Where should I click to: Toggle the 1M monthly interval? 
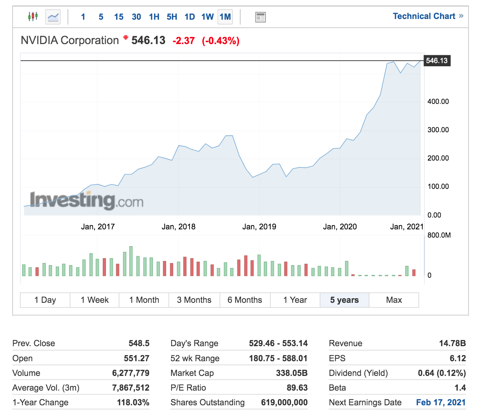pyautogui.click(x=225, y=17)
